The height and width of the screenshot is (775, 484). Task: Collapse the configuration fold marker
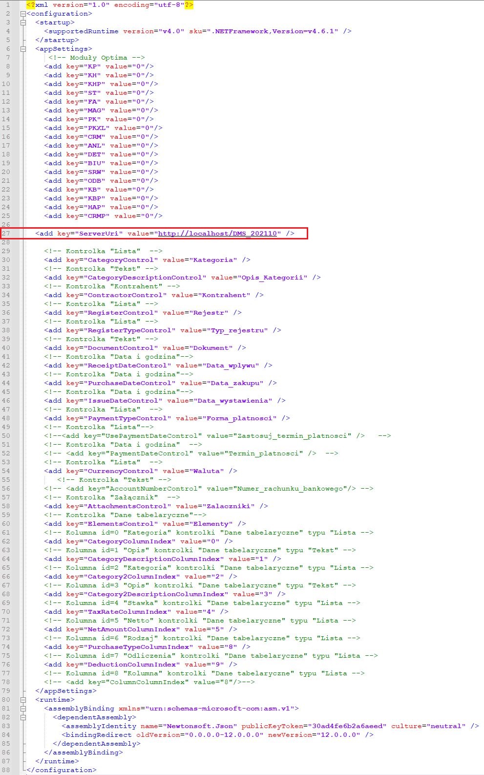pyautogui.click(x=23, y=14)
